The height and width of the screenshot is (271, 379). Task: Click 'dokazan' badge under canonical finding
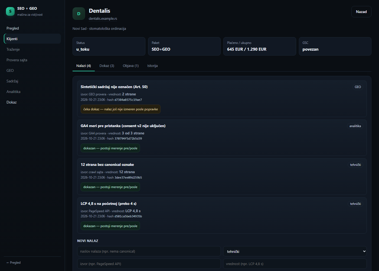pyautogui.click(x=110, y=187)
